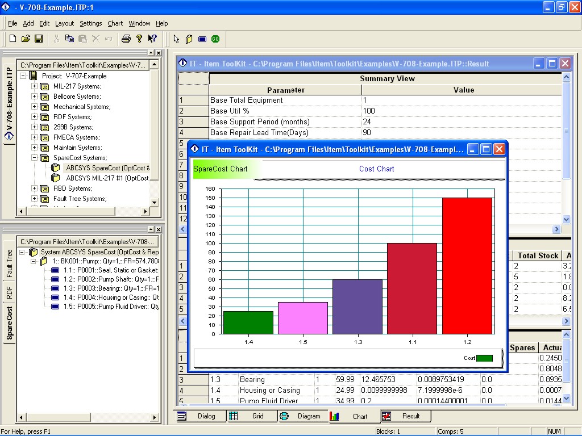Print using the printer toolbar icon
This screenshot has width=582, height=436.
point(126,39)
